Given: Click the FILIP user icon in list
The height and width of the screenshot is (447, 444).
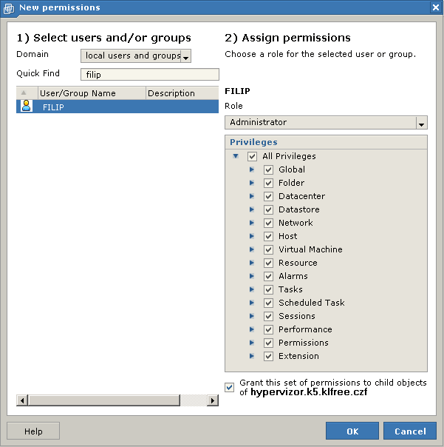Looking at the screenshot, I should click(x=27, y=106).
